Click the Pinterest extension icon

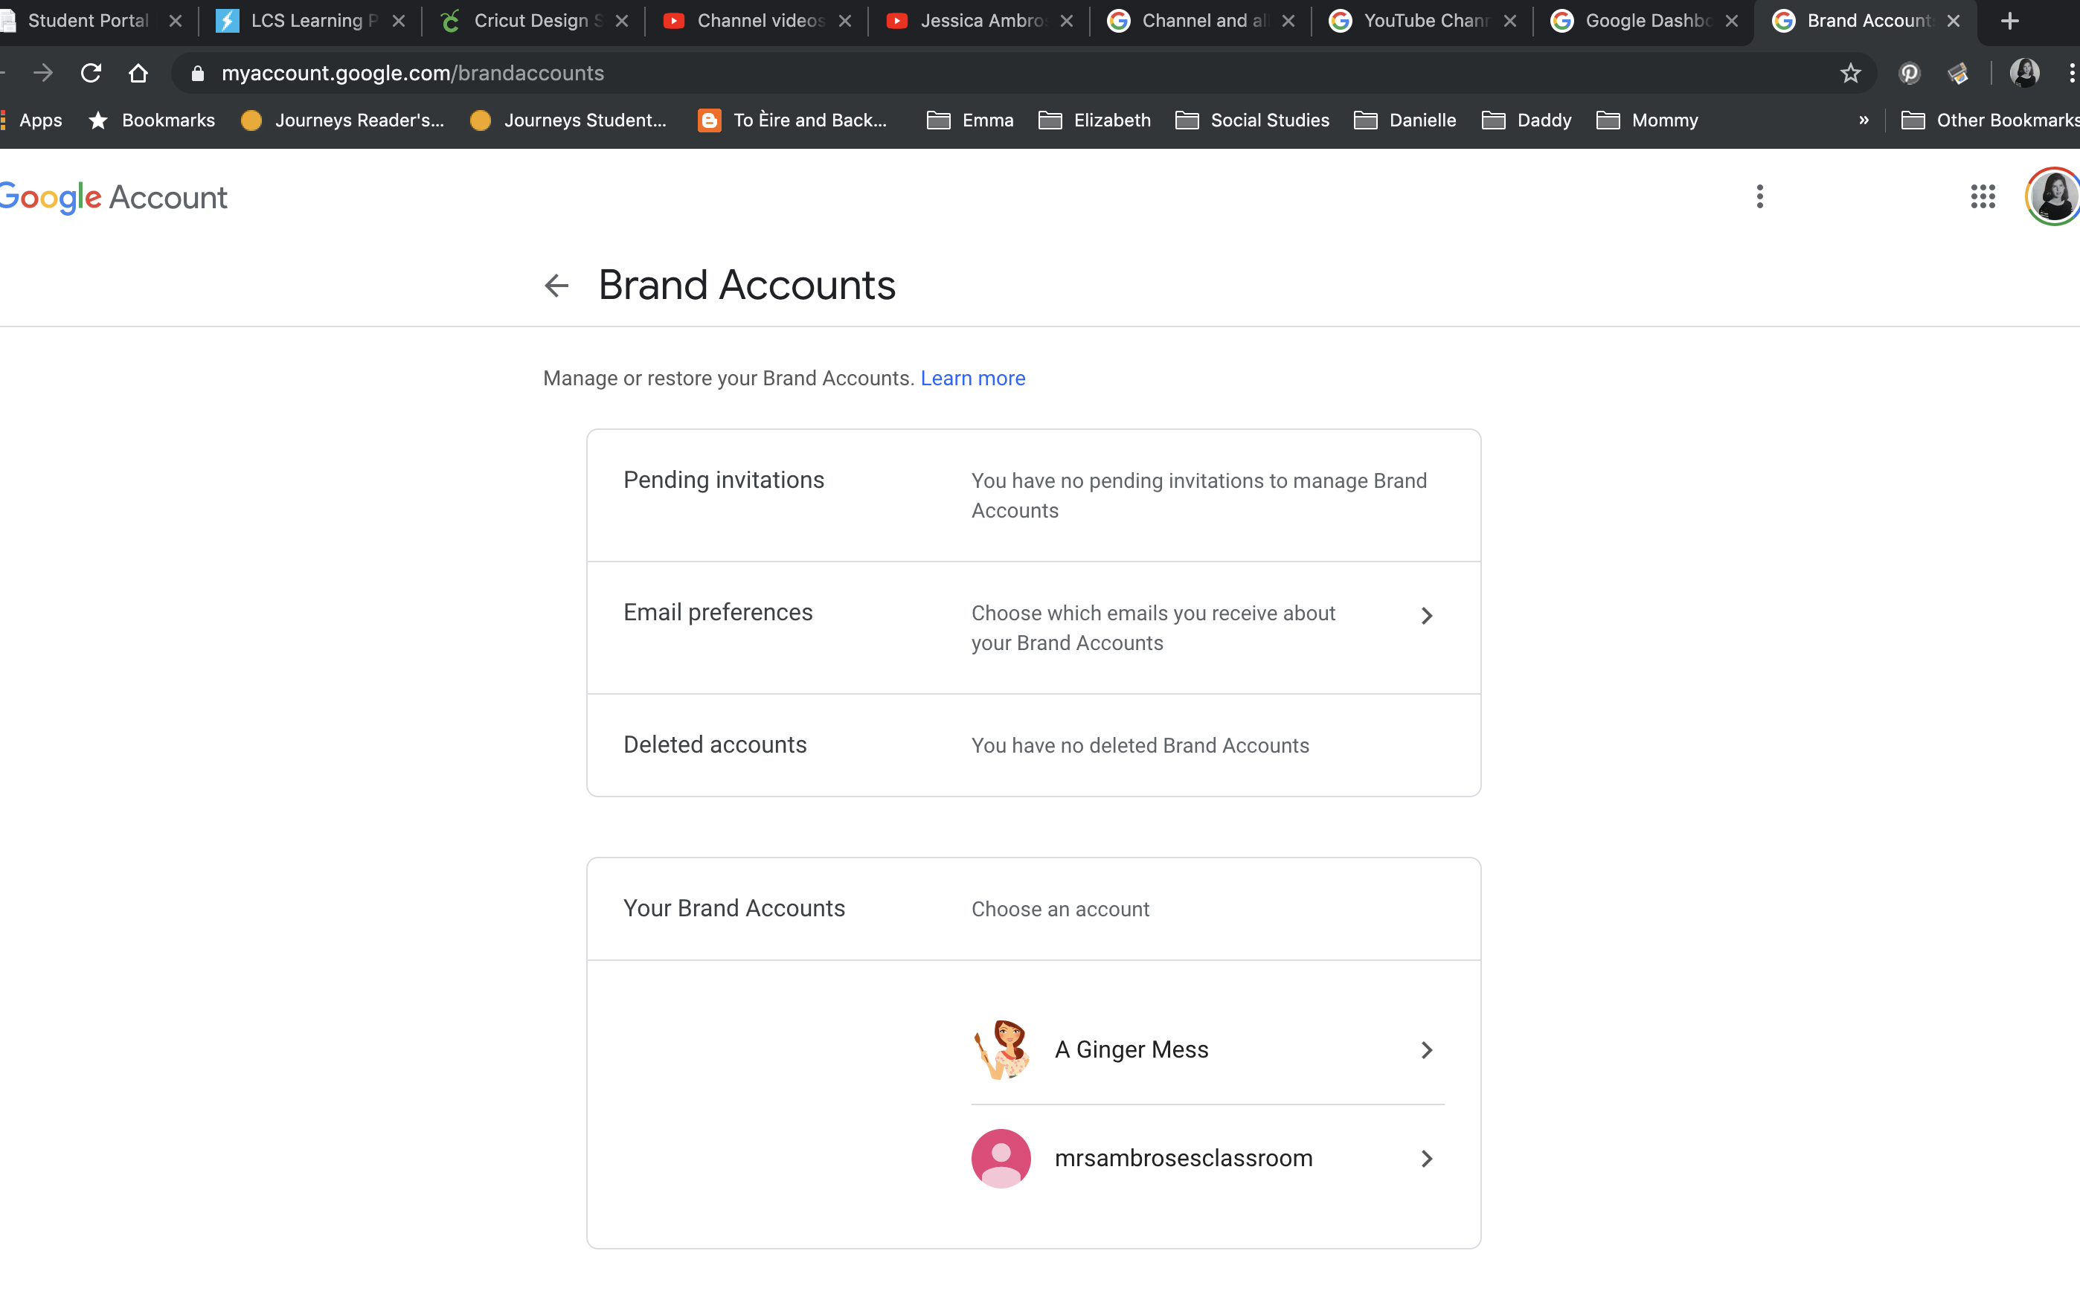click(x=1909, y=74)
